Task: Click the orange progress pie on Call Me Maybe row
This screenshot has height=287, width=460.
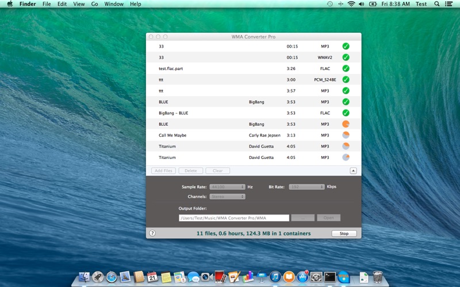Action: coord(346,135)
